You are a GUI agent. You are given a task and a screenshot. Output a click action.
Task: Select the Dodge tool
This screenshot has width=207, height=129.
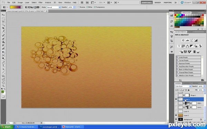[3, 58]
